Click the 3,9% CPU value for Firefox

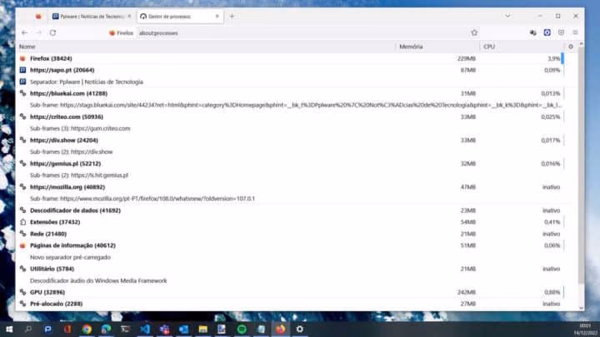tap(553, 59)
